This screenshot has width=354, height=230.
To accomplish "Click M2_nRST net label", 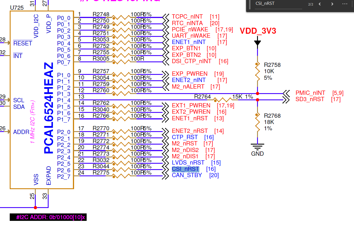I will tap(184, 143).
